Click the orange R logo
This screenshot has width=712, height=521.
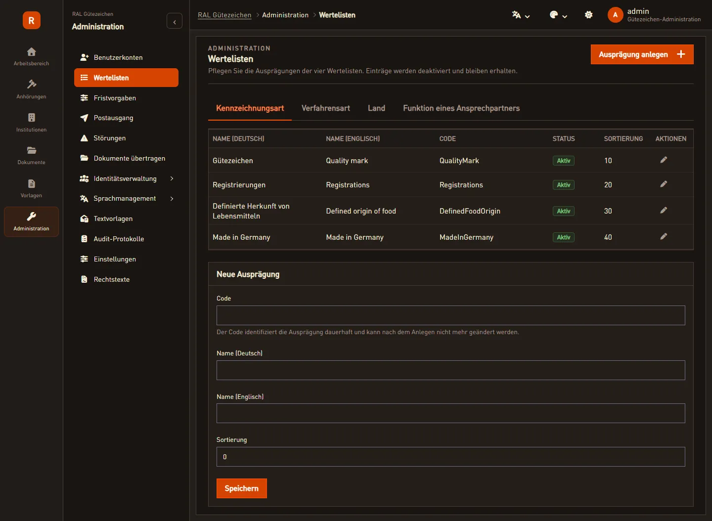[32, 20]
